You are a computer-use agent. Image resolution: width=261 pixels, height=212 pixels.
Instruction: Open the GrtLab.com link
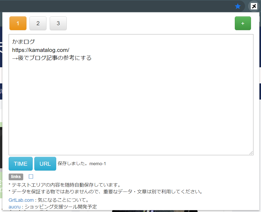(x=21, y=200)
